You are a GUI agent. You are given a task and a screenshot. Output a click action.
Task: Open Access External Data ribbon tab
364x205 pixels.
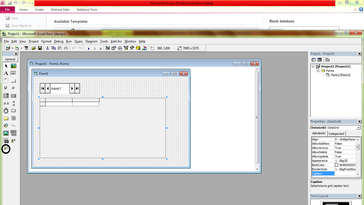tap(60, 9)
